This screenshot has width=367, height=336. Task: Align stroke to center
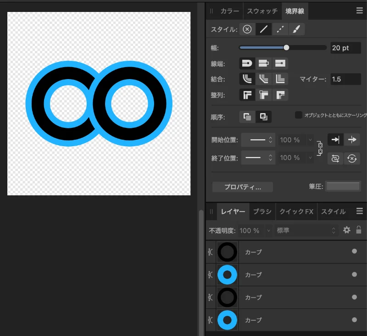[247, 95]
